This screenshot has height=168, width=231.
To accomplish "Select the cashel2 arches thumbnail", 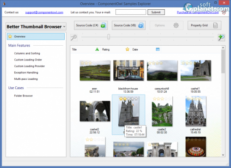I will 95,111.
